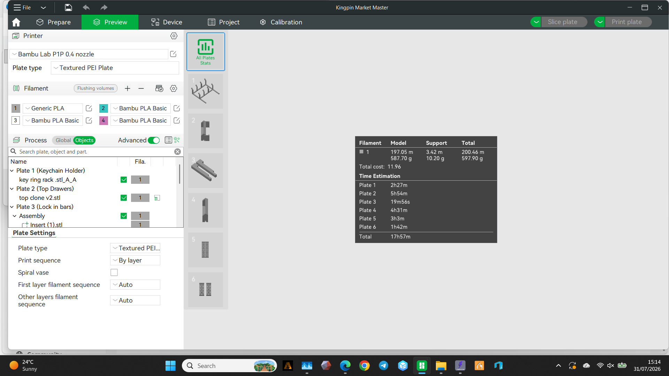This screenshot has height=376, width=669.
Task: Open the Print plate options arrow
Action: [600, 22]
